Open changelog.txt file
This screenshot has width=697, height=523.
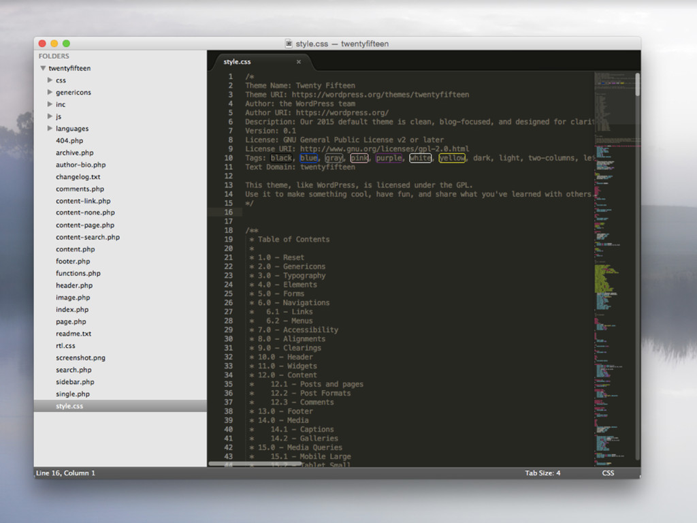pyautogui.click(x=78, y=176)
